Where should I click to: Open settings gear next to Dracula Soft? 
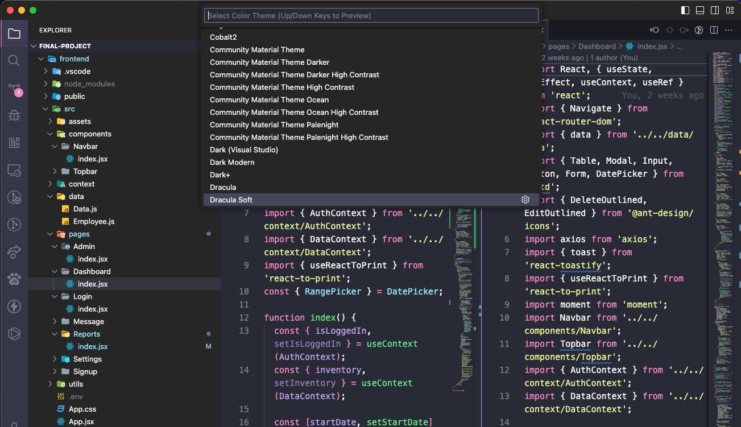(525, 200)
